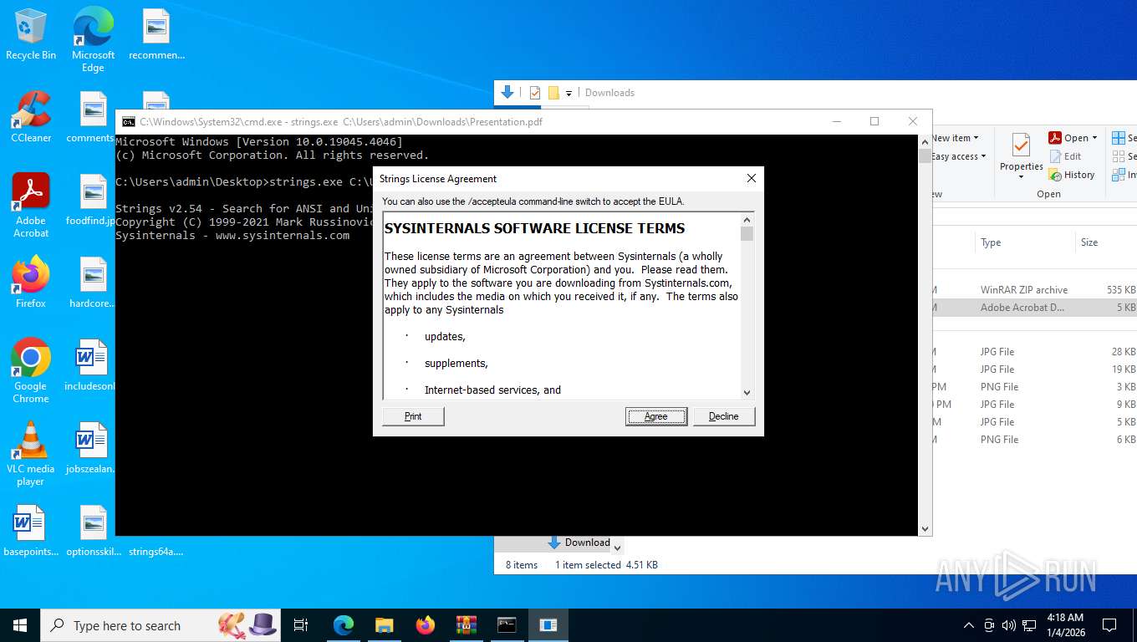
Task: Switch to the cmd window in the taskbar
Action: click(507, 625)
